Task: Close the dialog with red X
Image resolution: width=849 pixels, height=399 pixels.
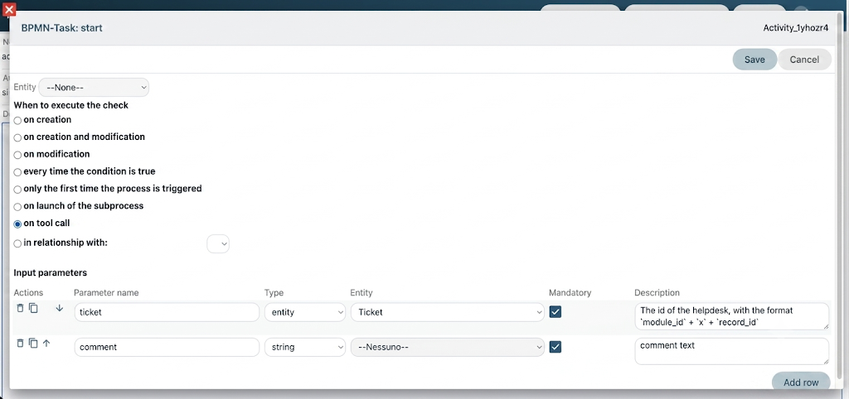Action: pyautogui.click(x=9, y=9)
